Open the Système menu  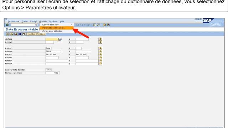[x=53, y=21]
